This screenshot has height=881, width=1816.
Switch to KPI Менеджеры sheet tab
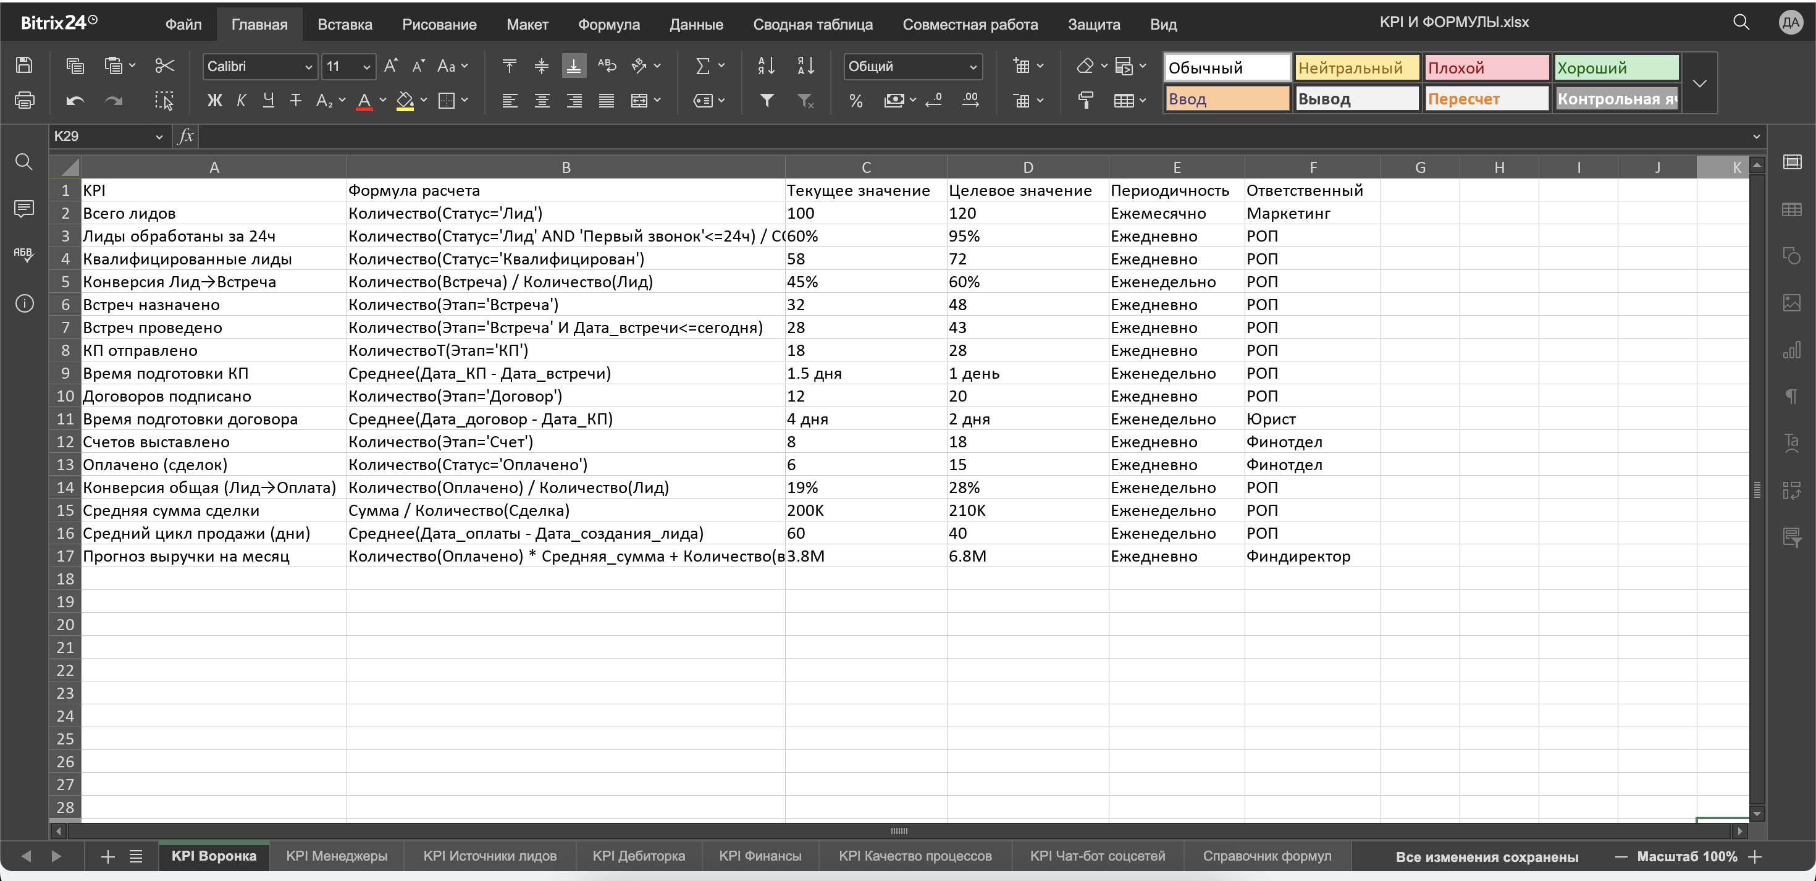click(337, 856)
